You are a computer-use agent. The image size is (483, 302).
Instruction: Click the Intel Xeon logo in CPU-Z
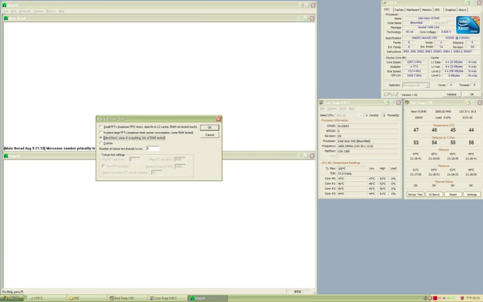point(467,25)
